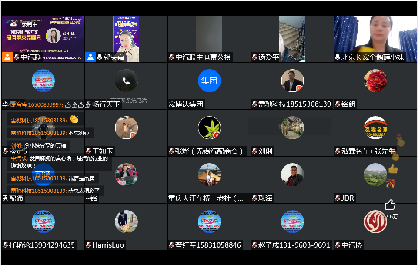This screenshot has width=418, height=265.
Task: Click the muted mic icon beside 珠海
Action: coord(254,198)
